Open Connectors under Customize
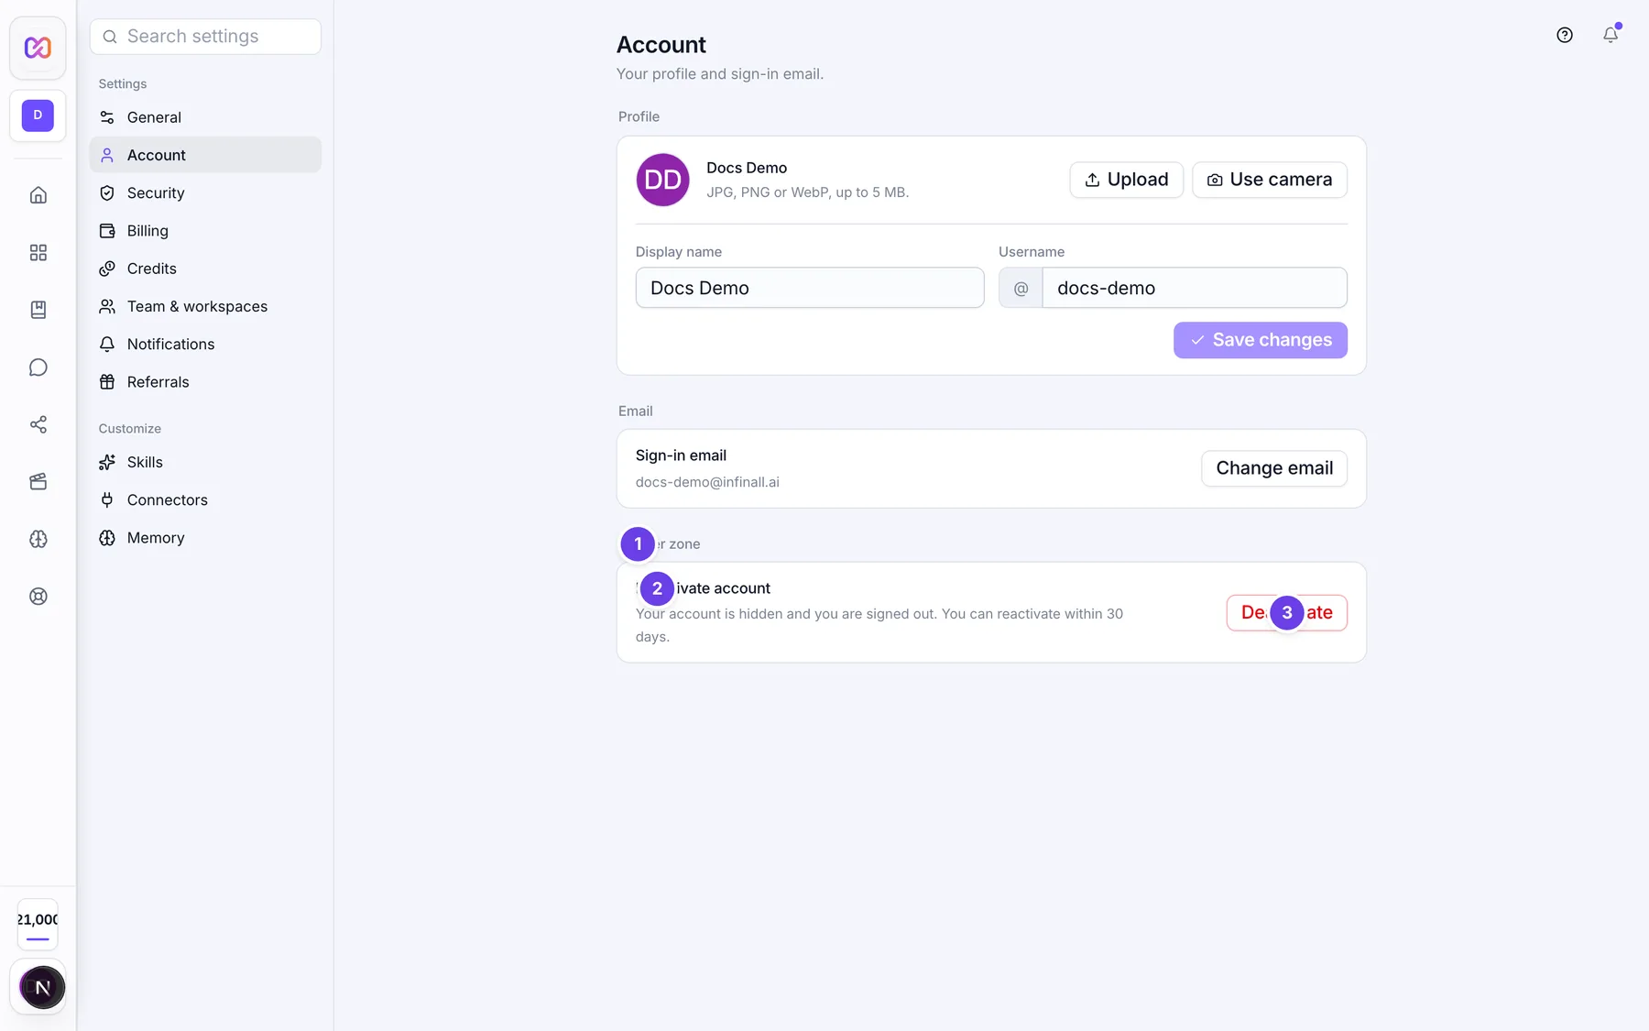The height and width of the screenshot is (1031, 1649). [x=205, y=500]
